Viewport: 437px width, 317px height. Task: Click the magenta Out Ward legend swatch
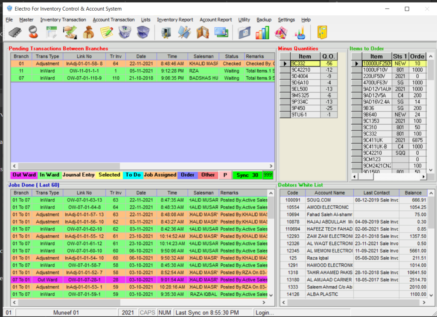tap(24, 175)
